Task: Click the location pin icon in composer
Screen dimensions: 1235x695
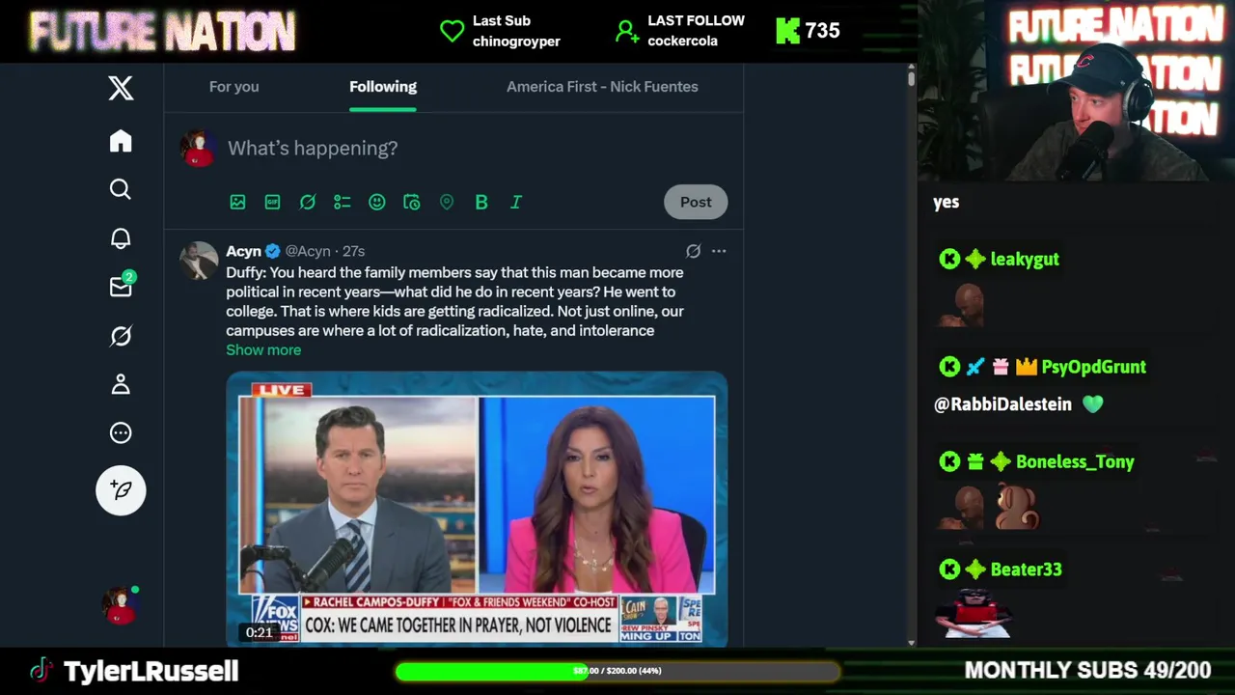Action: (446, 202)
